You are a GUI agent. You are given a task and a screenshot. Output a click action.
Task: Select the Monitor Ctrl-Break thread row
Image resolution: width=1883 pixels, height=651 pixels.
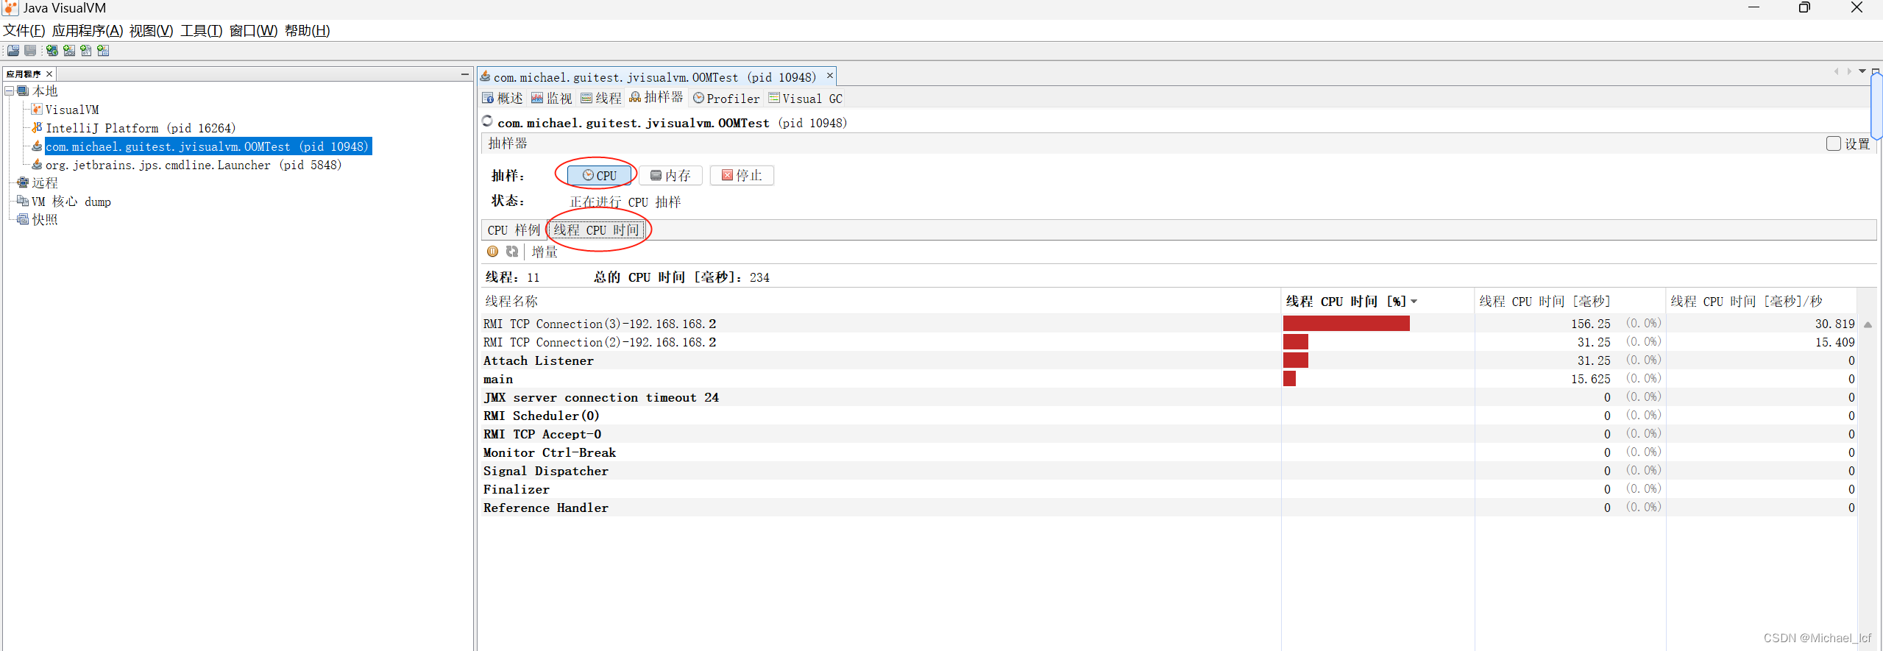pos(1169,452)
